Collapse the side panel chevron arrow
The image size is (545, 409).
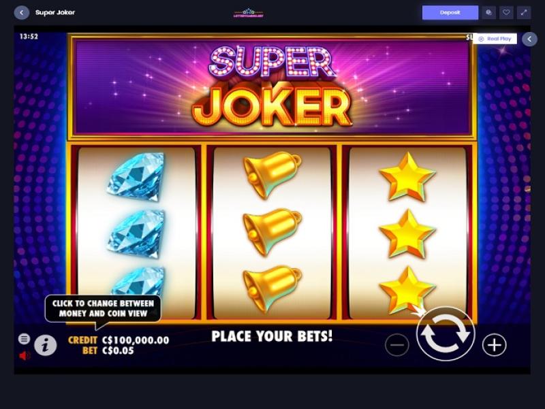click(x=529, y=39)
